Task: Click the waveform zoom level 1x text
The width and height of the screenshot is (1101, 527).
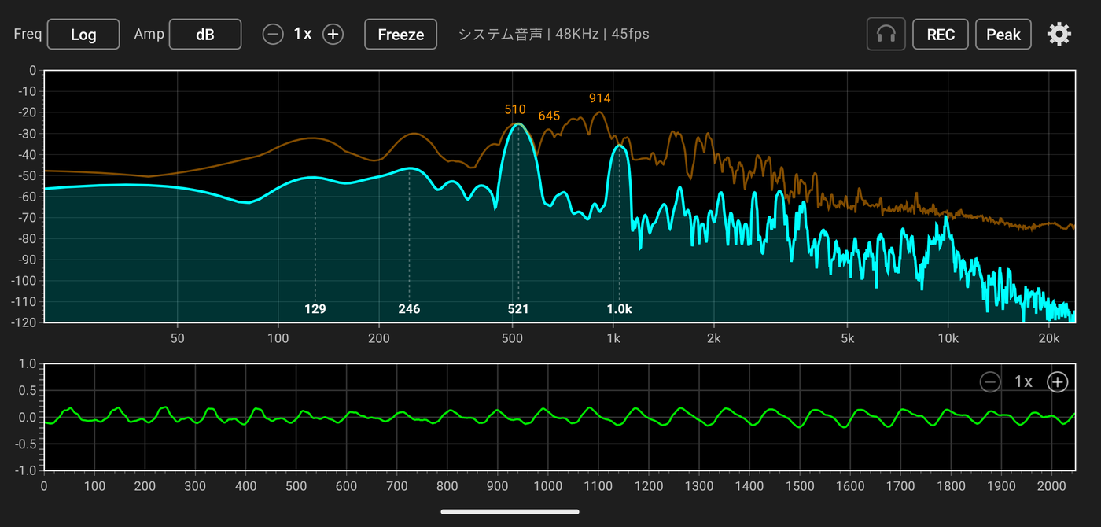Action: pos(1023,382)
